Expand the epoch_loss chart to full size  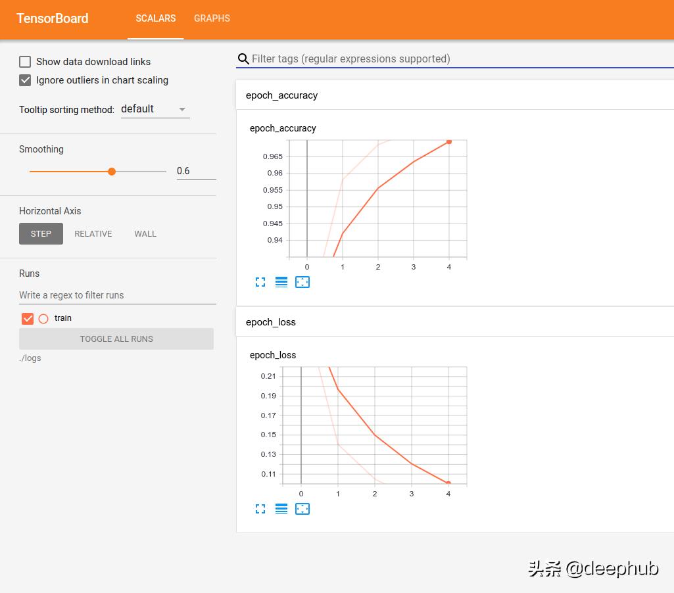(x=260, y=510)
